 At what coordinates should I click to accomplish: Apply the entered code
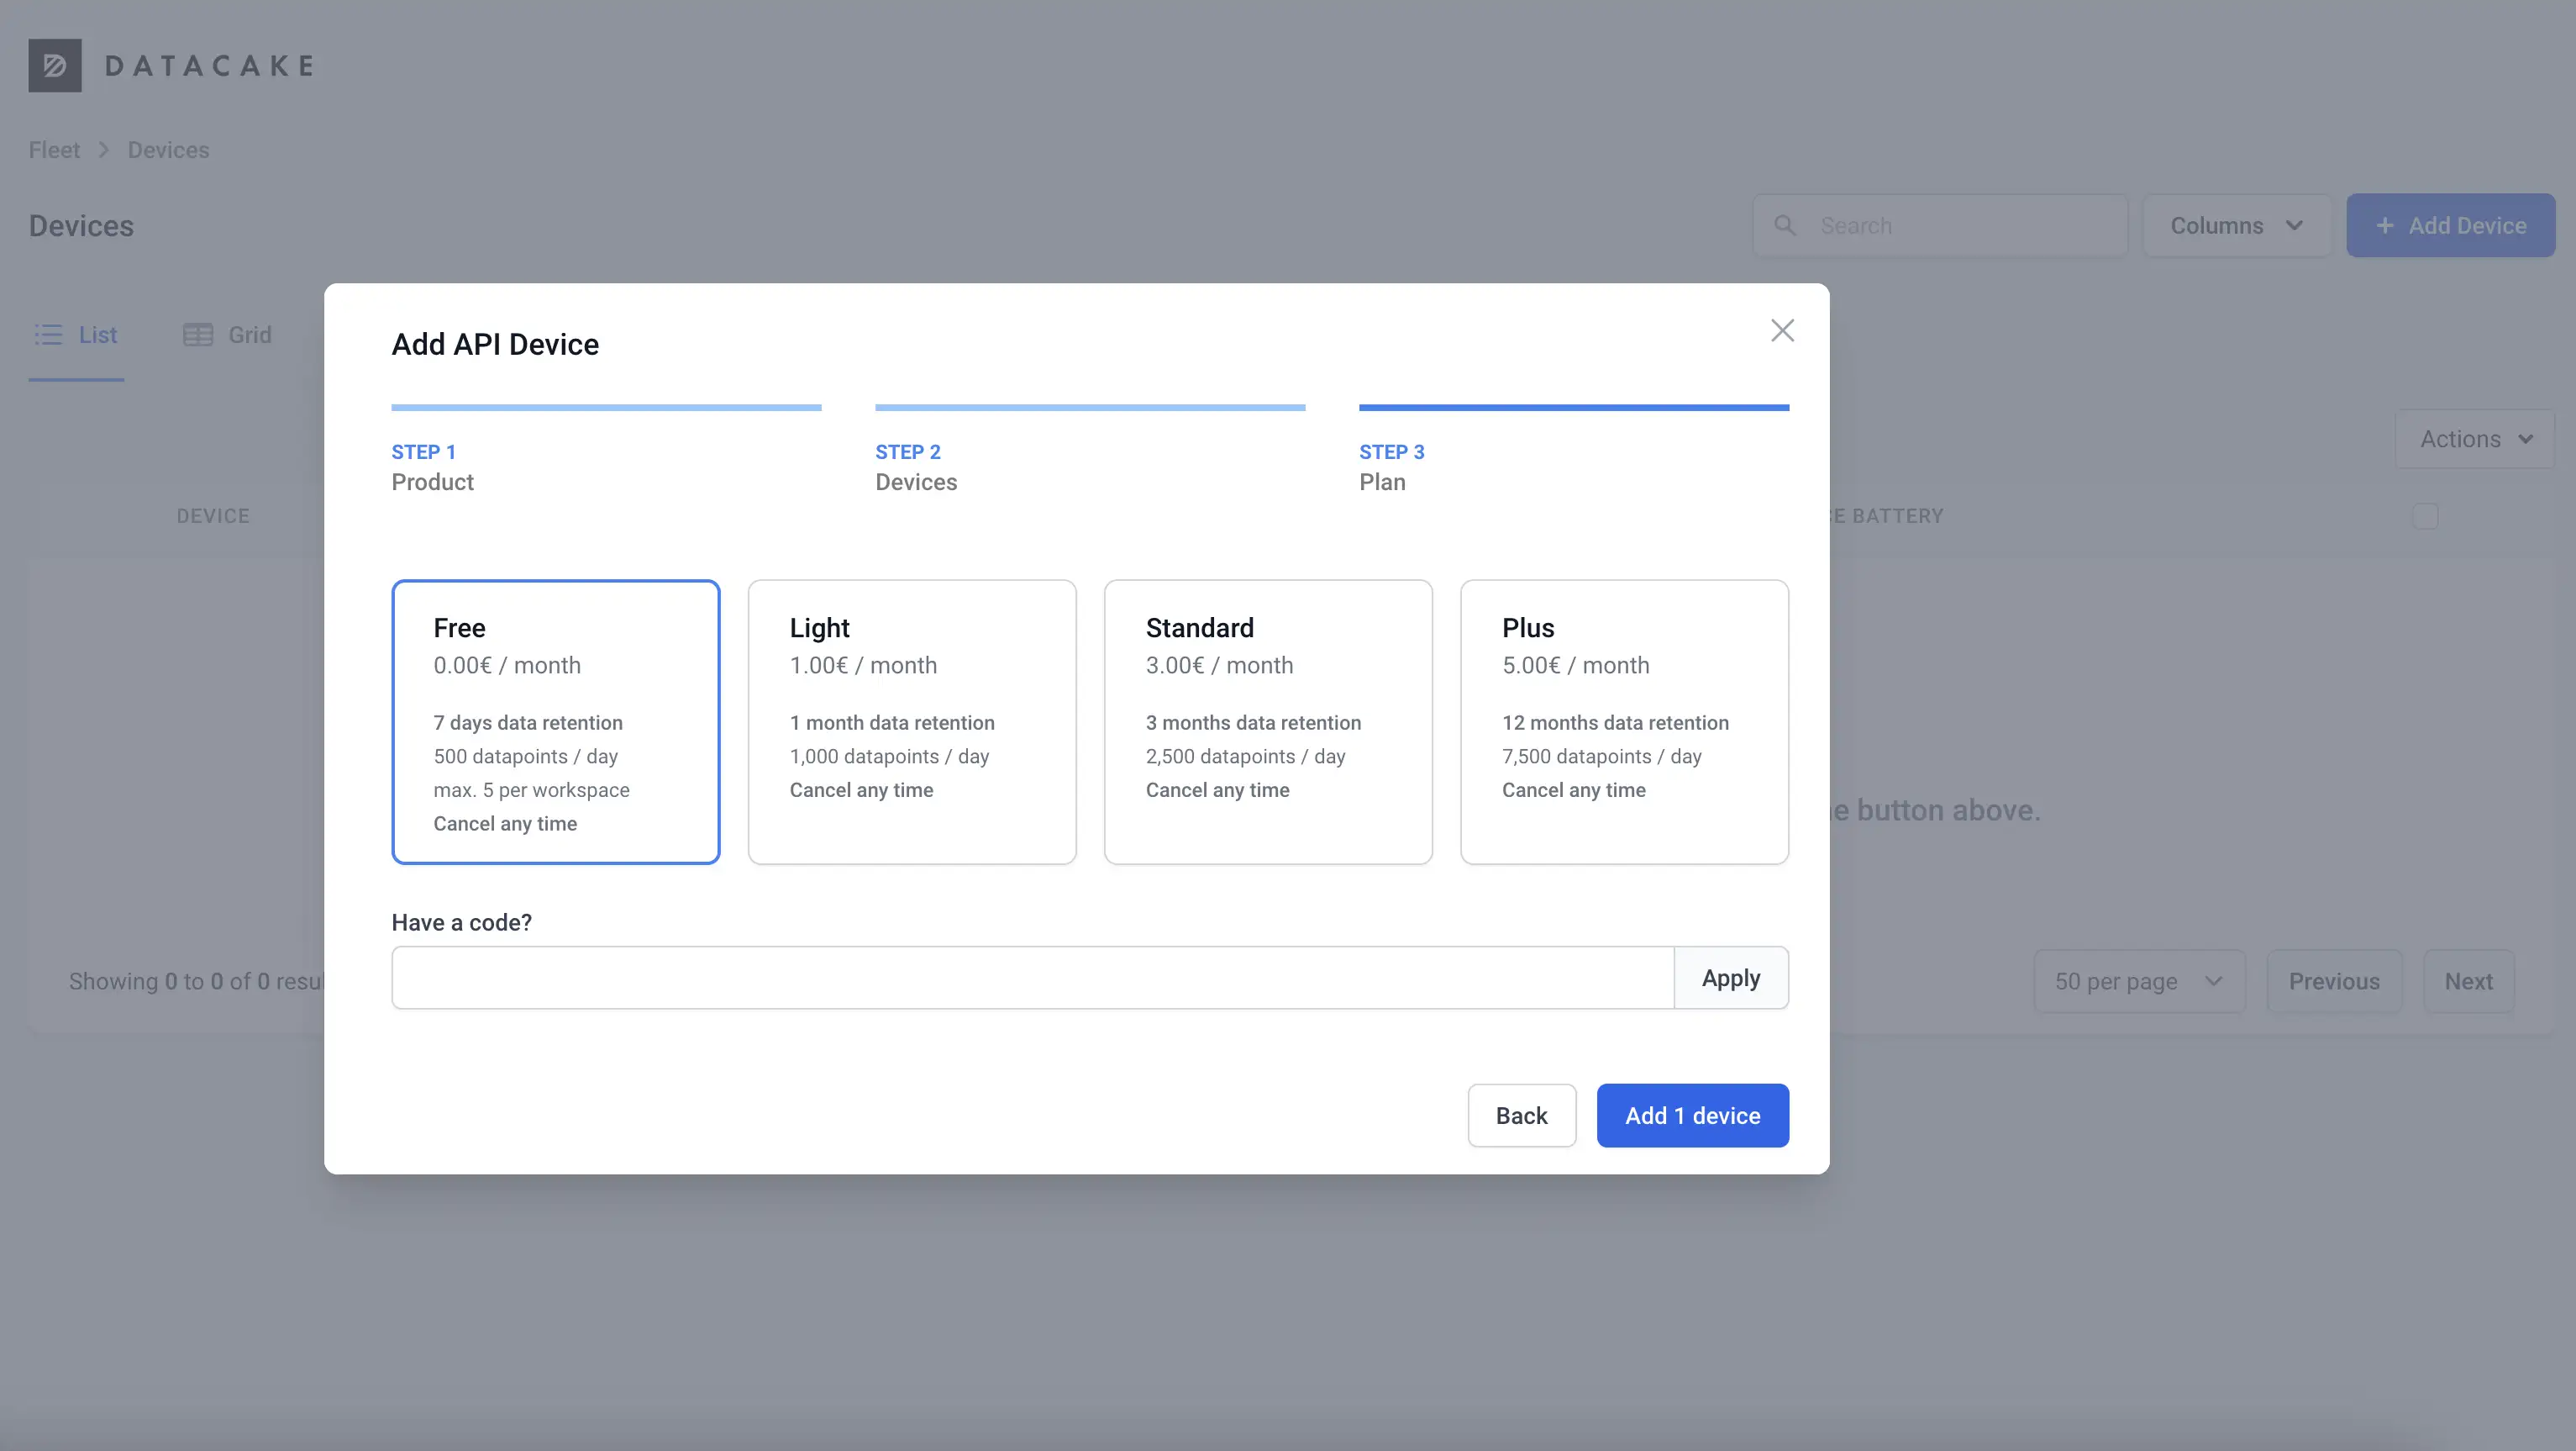1731,978
